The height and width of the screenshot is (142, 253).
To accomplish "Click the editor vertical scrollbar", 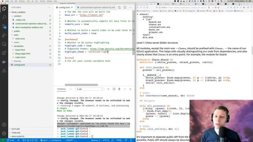I will pyautogui.click(x=134, y=32).
